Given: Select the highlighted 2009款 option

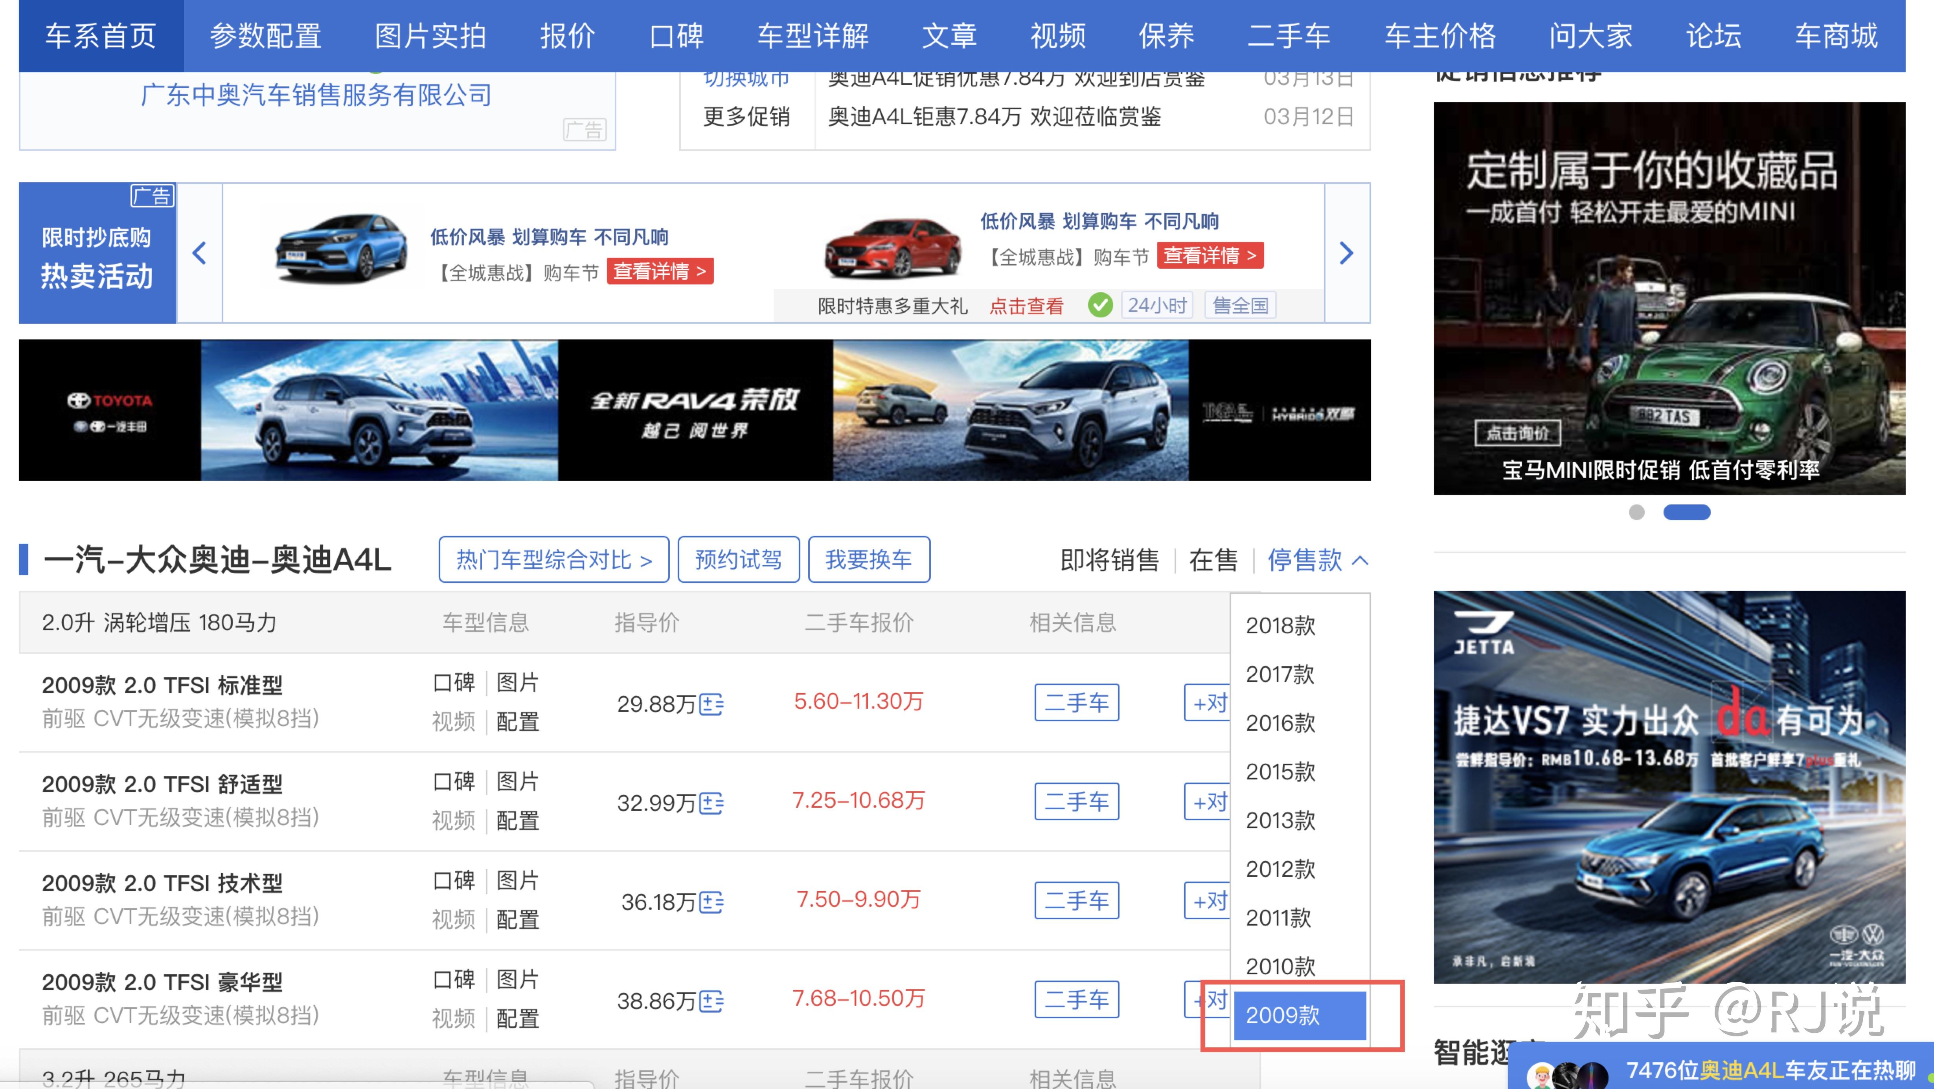Looking at the screenshot, I should click(x=1300, y=1016).
